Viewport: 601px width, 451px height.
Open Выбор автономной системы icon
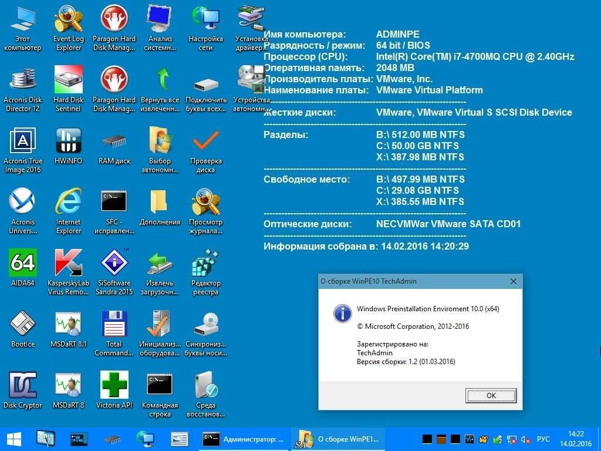(x=160, y=150)
